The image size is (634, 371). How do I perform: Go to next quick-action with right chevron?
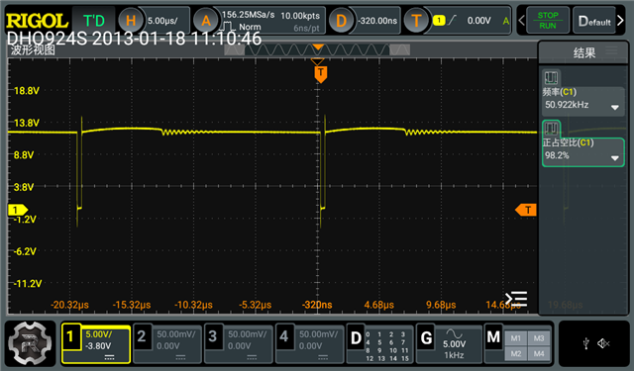coord(621,20)
